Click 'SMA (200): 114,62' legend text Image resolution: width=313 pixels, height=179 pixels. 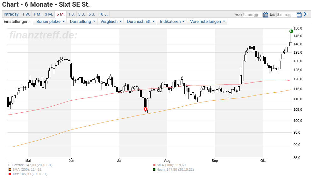point(27,170)
